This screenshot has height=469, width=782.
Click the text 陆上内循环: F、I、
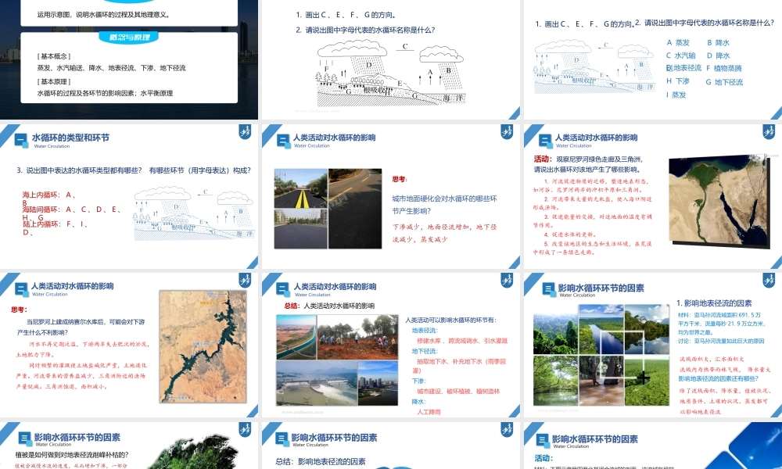(56, 224)
